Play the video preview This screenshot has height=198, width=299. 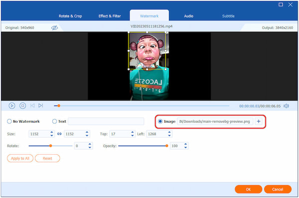(x=12, y=105)
